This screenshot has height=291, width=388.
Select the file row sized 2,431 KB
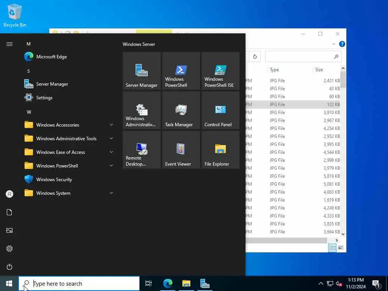click(293, 81)
